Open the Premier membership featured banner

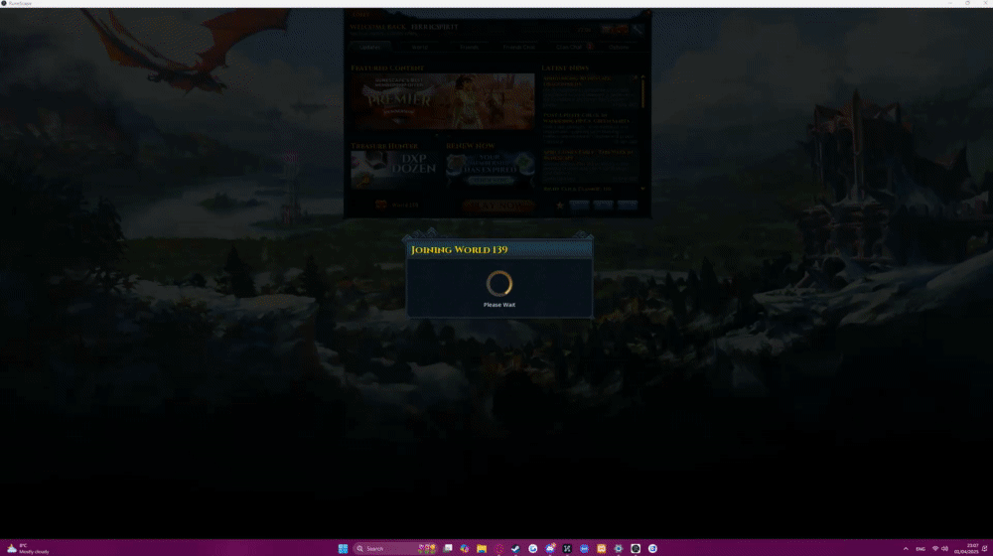pos(443,101)
